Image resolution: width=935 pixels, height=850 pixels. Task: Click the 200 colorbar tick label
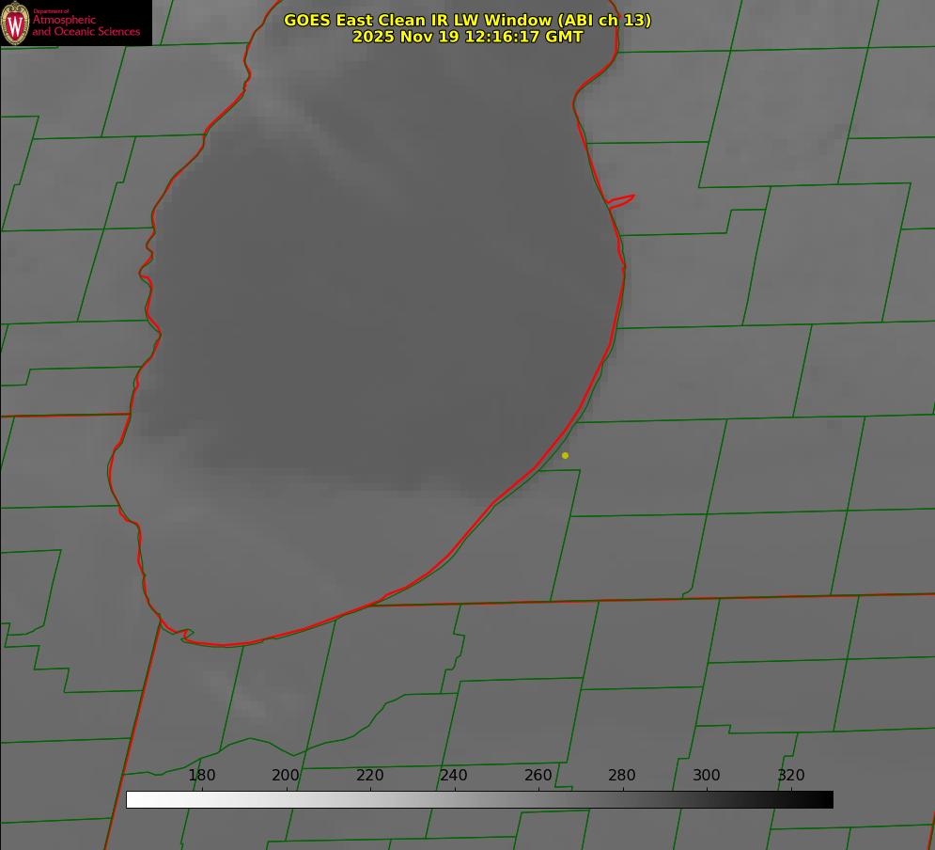tap(286, 776)
